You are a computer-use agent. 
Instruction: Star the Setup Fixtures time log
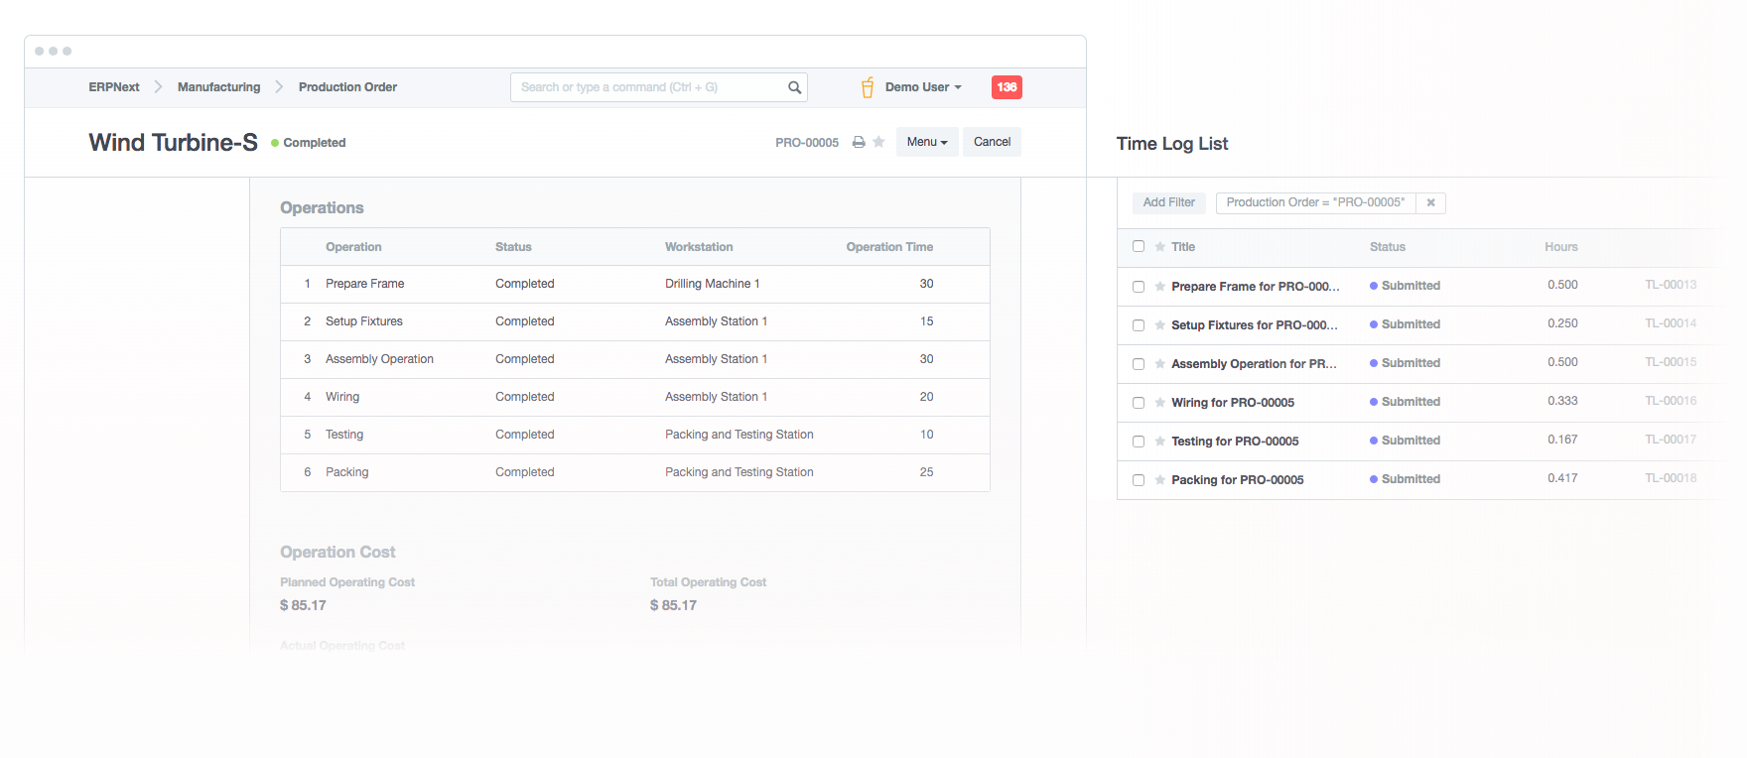click(1159, 324)
